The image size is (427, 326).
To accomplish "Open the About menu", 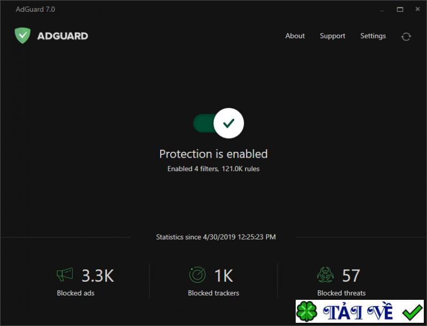I will [x=295, y=36].
